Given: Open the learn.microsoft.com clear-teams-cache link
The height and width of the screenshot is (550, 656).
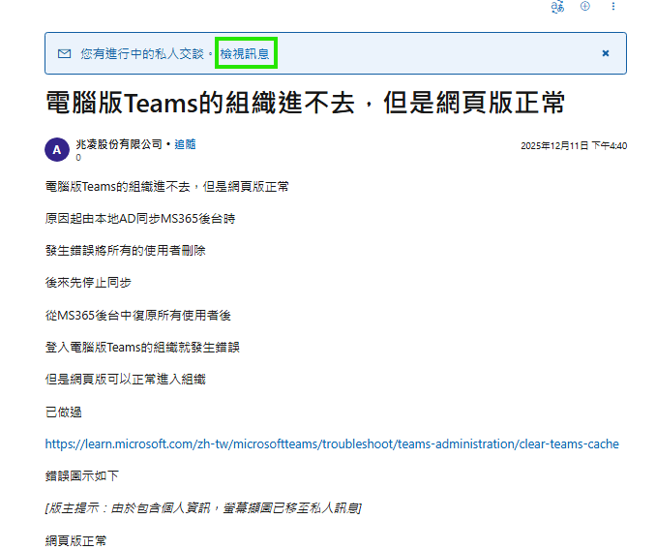Looking at the screenshot, I should point(332,443).
